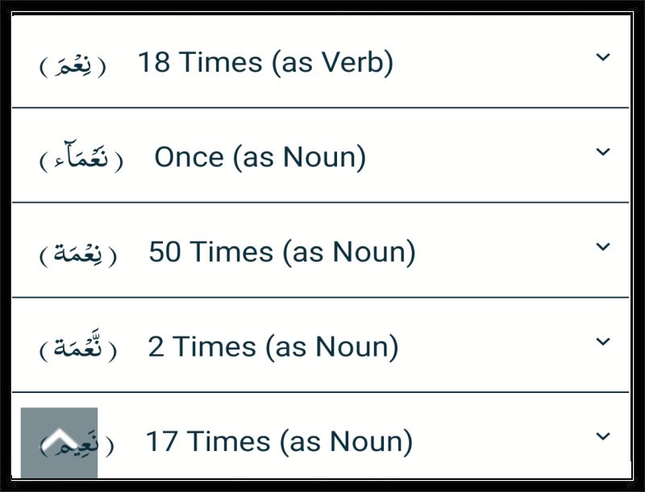Click the Arabic word beside 50 Times

tap(78, 254)
